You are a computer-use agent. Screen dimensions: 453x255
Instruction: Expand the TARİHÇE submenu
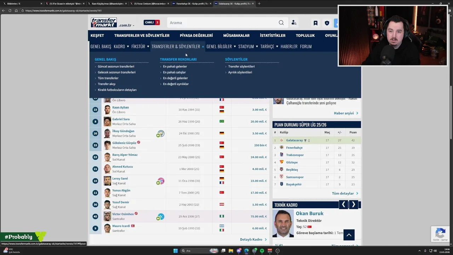(x=277, y=46)
